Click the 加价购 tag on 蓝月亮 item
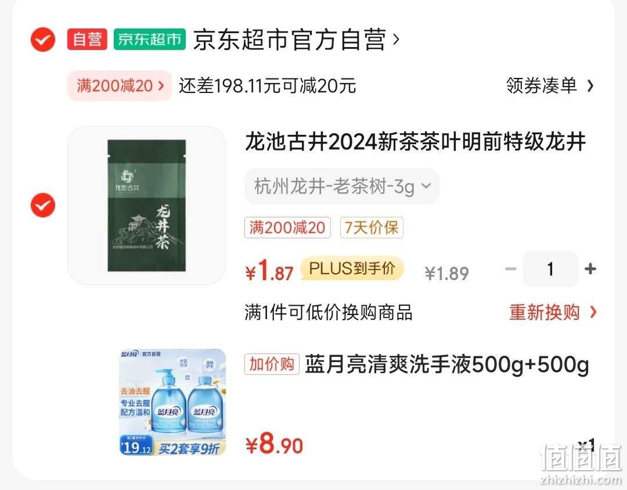This screenshot has height=490, width=627. click(272, 364)
